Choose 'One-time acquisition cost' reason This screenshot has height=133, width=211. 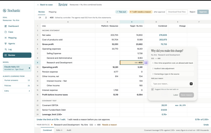click(172, 63)
